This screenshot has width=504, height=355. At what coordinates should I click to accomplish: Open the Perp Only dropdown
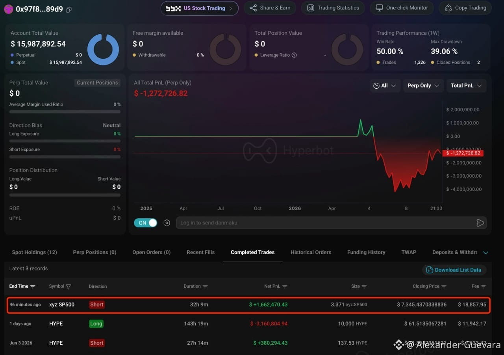(x=424, y=85)
